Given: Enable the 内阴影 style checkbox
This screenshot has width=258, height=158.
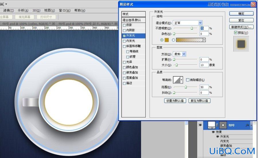Looking at the screenshot, I should 124,31.
